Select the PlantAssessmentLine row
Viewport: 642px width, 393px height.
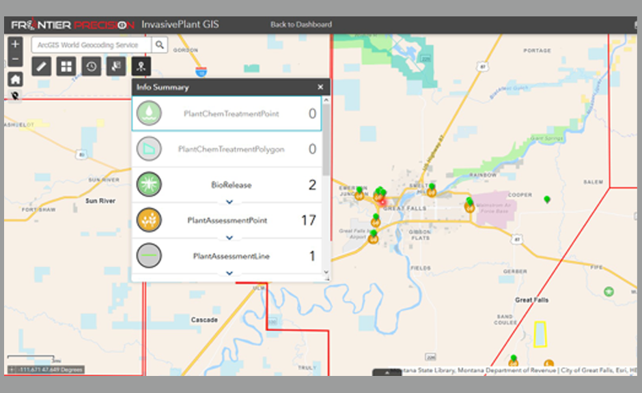point(231,256)
